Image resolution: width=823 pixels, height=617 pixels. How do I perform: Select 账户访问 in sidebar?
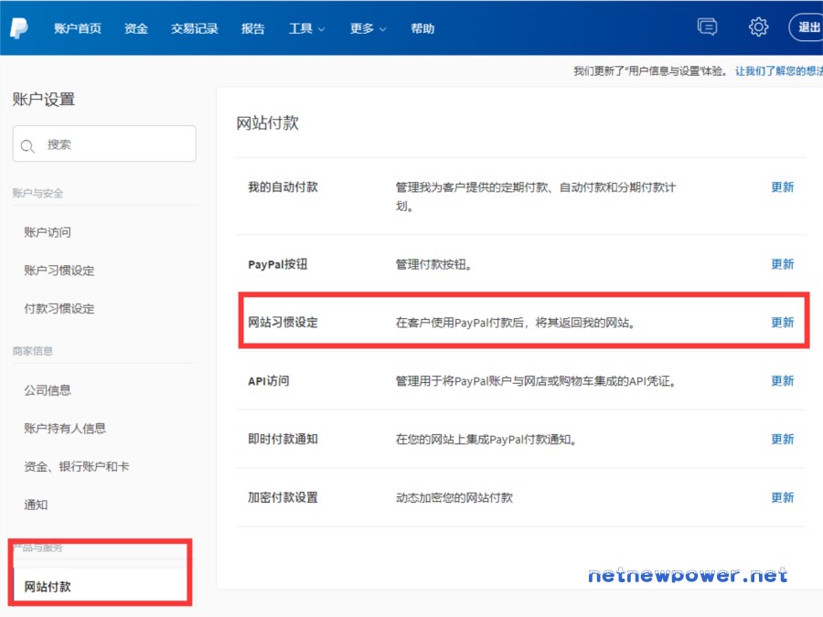click(48, 232)
